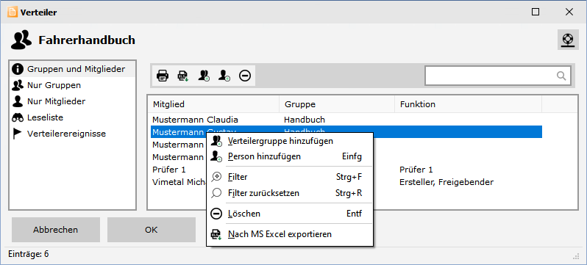This screenshot has height=265, width=587.
Task: Close the Verteiler window
Action: click(569, 12)
